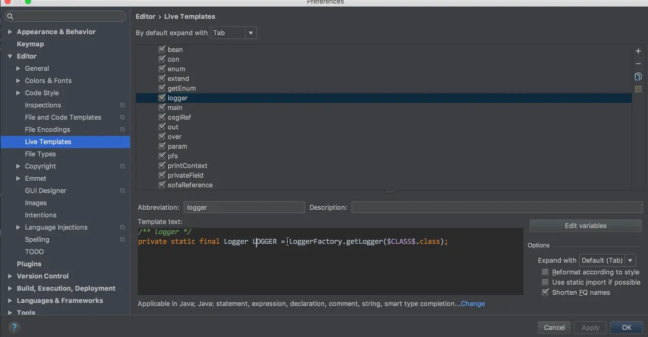This screenshot has height=337, width=648.
Task: Select the extend template row
Action: point(384,78)
